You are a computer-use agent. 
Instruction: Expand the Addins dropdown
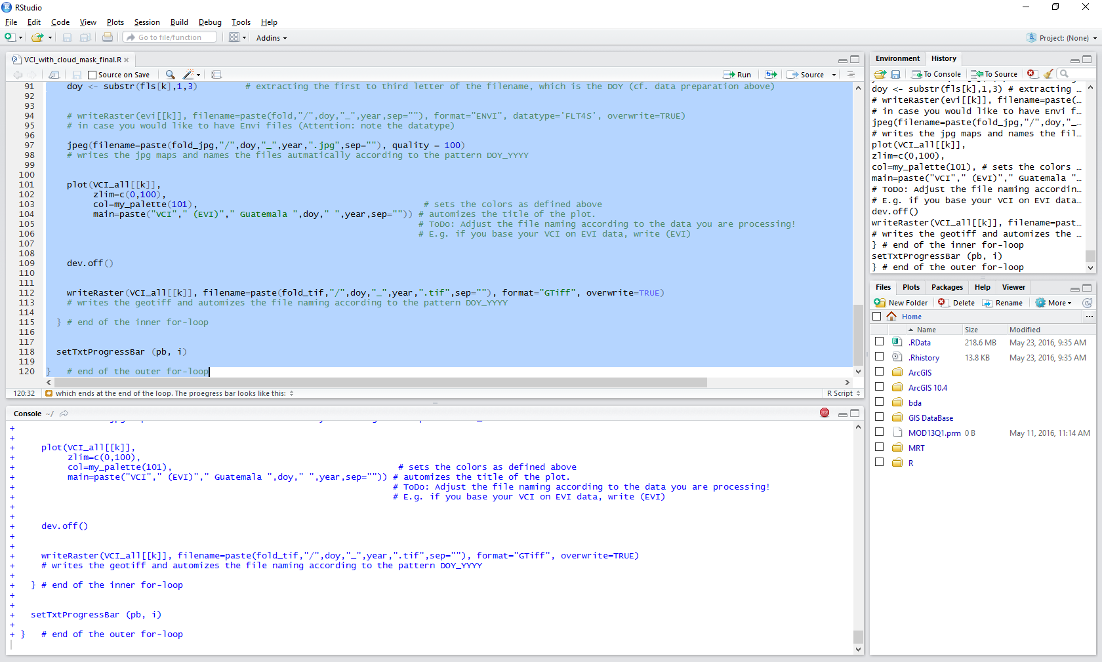(x=271, y=38)
